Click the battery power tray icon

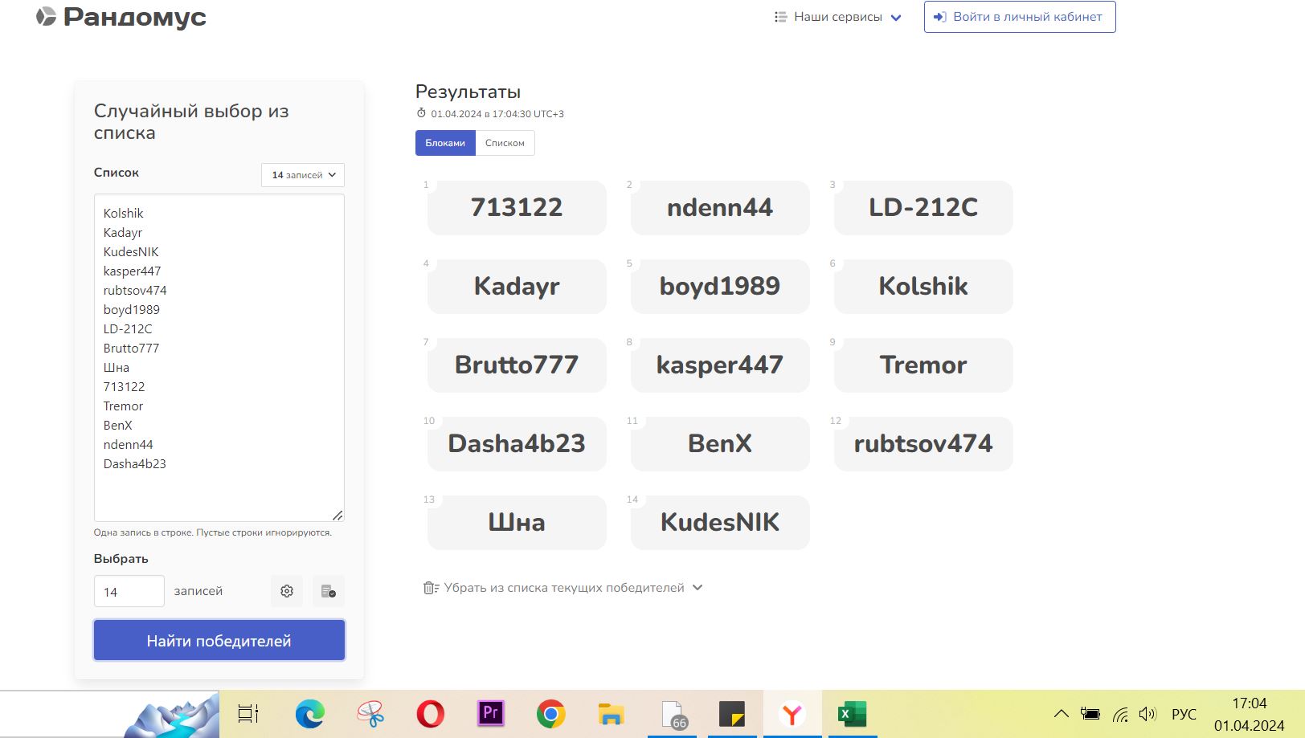(1090, 713)
